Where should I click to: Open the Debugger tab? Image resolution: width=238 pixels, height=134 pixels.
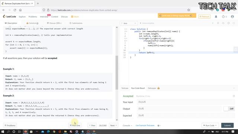point(152,88)
